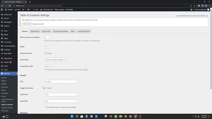Open a new browser tab
This screenshot has height=119, width=212.
(x=30, y=2)
